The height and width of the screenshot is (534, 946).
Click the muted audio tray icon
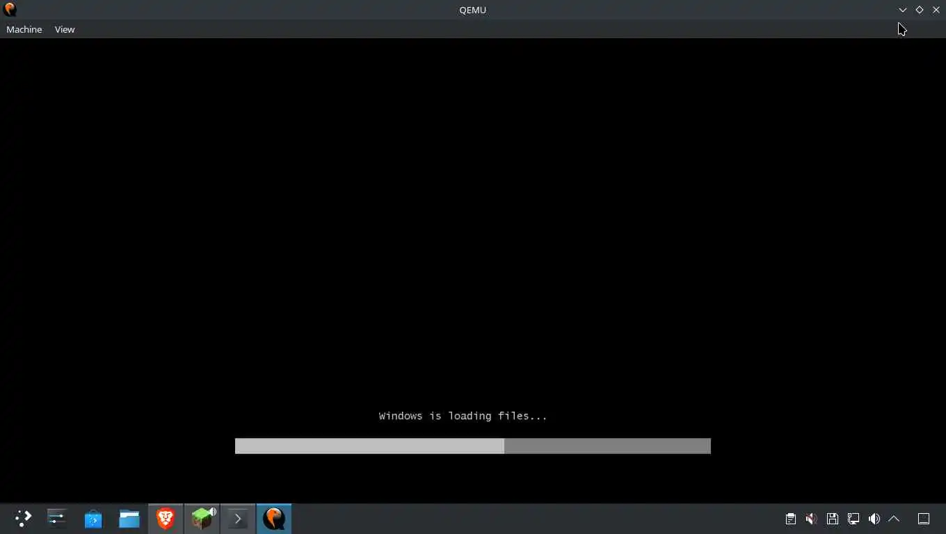[811, 519]
